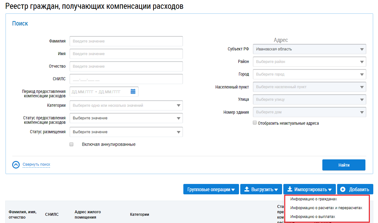This screenshot has width=378, height=223.
Task: Focus the "Фамилия" input field
Action: [x=126, y=41]
